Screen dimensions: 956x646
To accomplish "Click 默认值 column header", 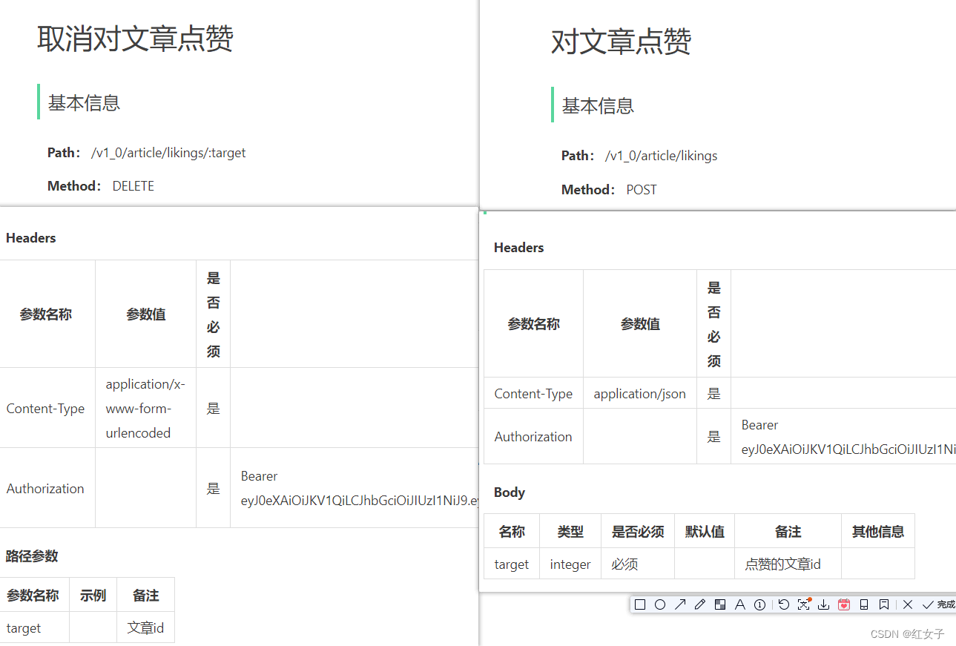I will point(705,532).
